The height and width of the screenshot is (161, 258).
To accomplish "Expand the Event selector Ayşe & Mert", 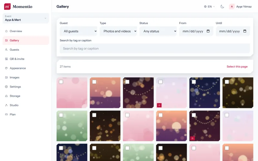I will 26,18.
